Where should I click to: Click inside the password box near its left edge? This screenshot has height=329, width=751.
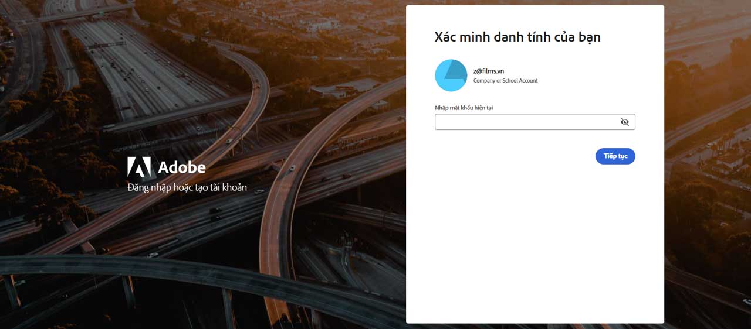tap(444, 122)
